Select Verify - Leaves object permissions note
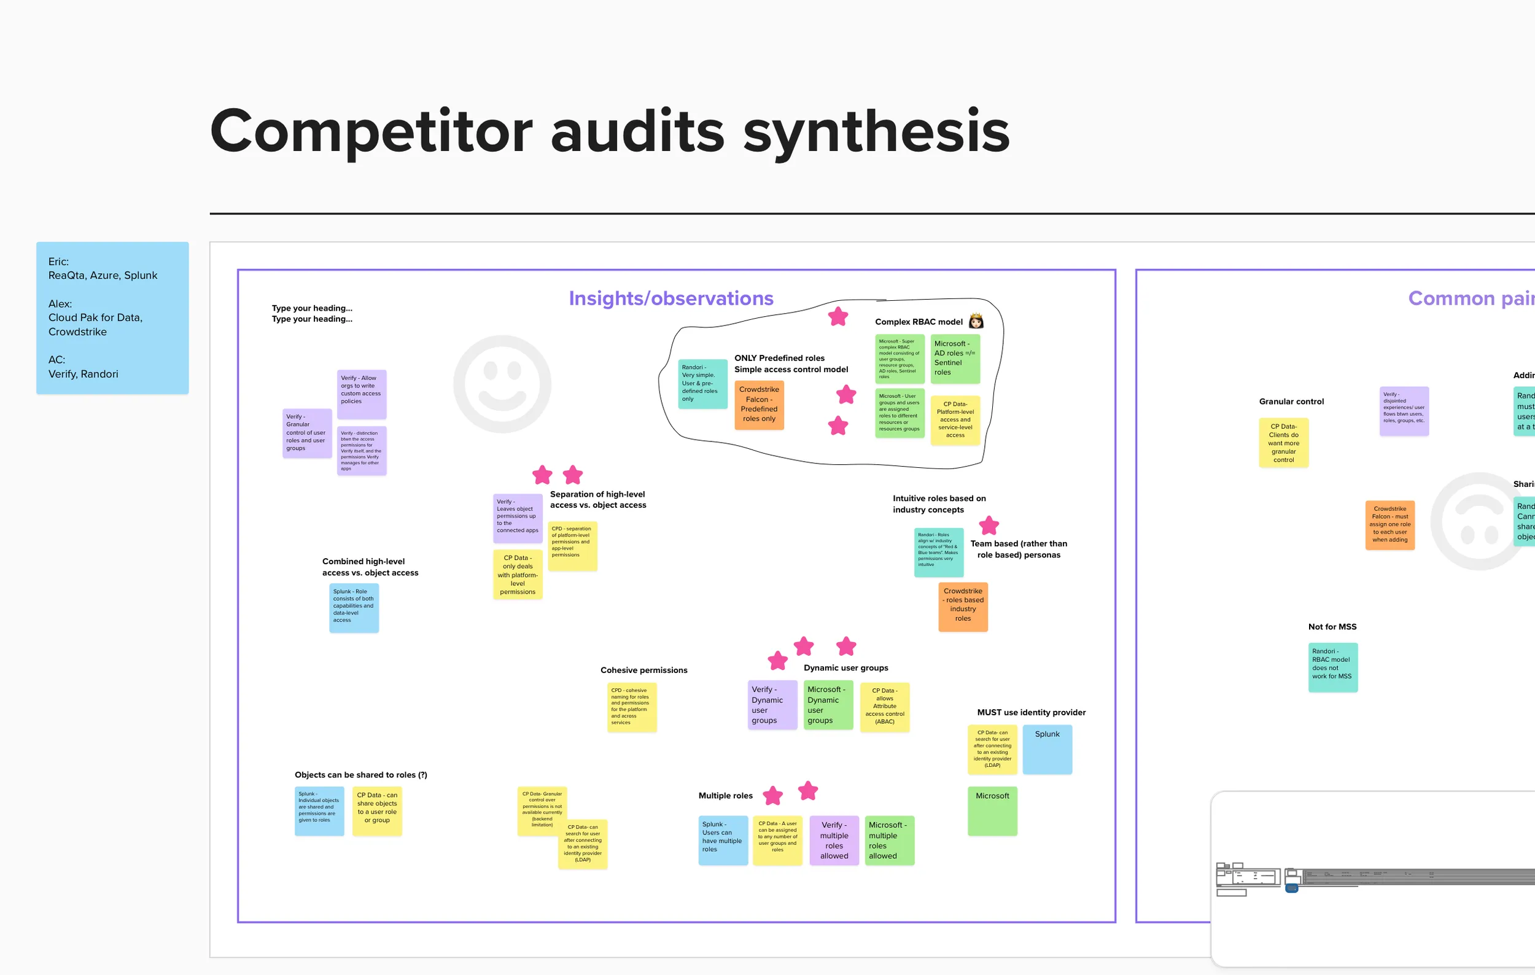 [518, 519]
